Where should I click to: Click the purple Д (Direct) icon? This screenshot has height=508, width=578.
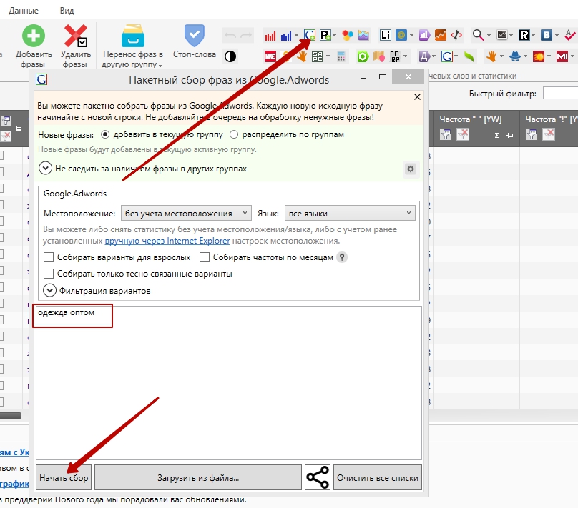tap(424, 56)
